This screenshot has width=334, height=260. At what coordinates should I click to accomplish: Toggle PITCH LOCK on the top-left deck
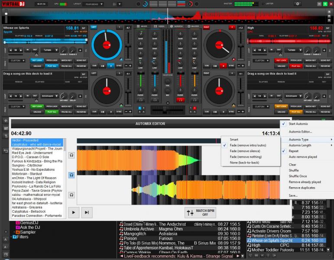pos(52,61)
